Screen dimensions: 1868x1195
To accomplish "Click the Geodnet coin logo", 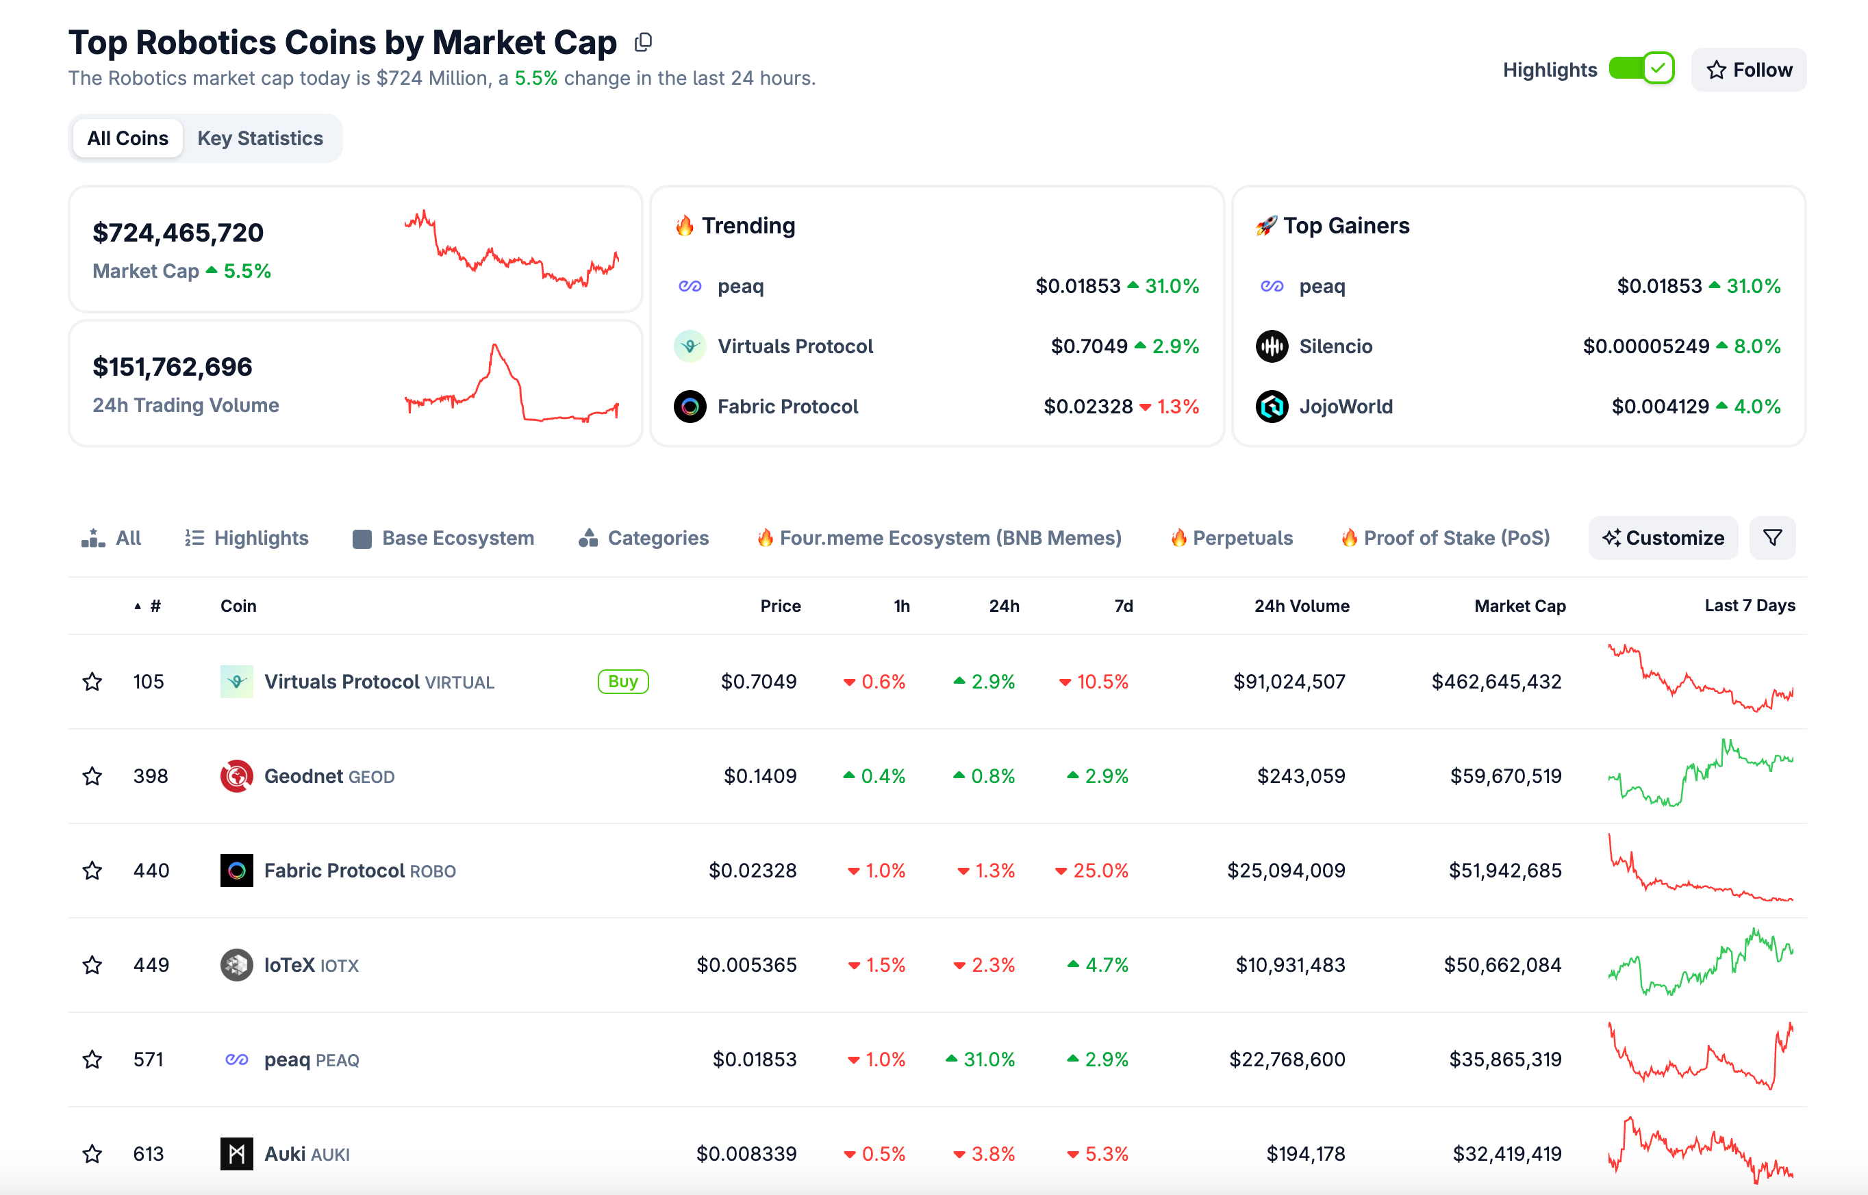I will pyautogui.click(x=237, y=776).
